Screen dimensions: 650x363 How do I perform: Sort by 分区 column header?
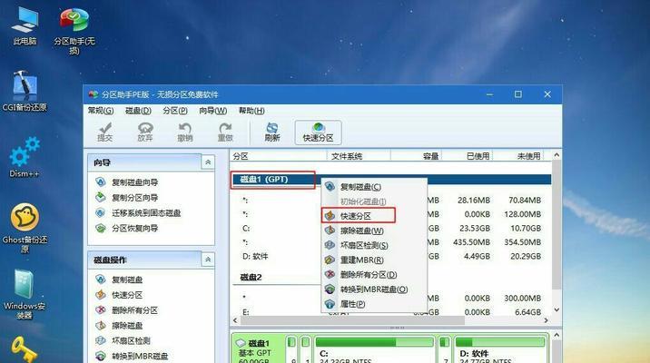point(278,156)
